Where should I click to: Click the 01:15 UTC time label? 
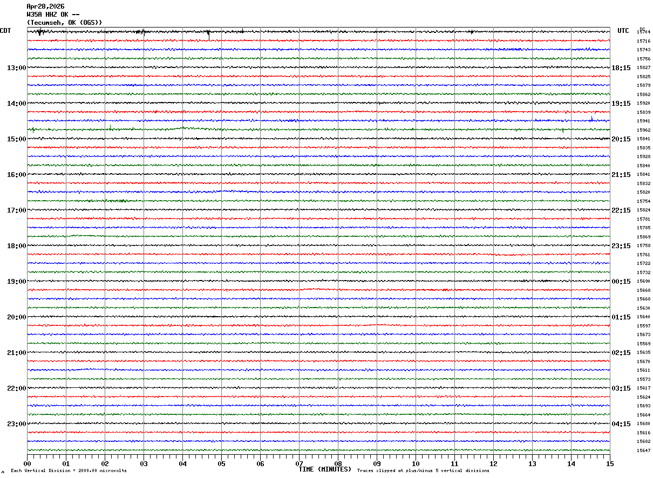(621, 317)
